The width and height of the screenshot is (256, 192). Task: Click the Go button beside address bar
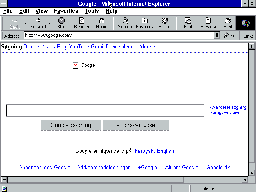(x=230, y=36)
